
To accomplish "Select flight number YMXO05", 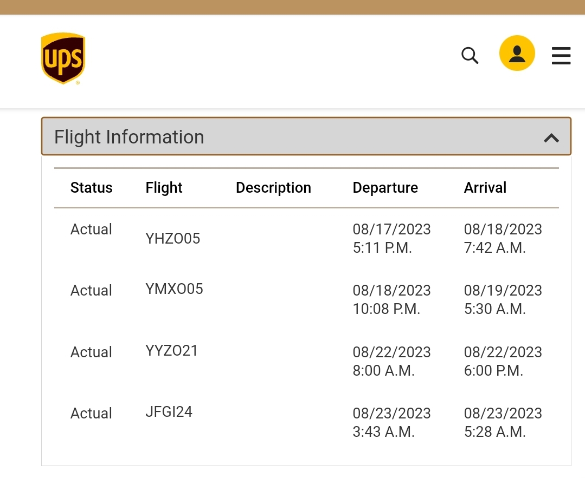I will 174,289.
